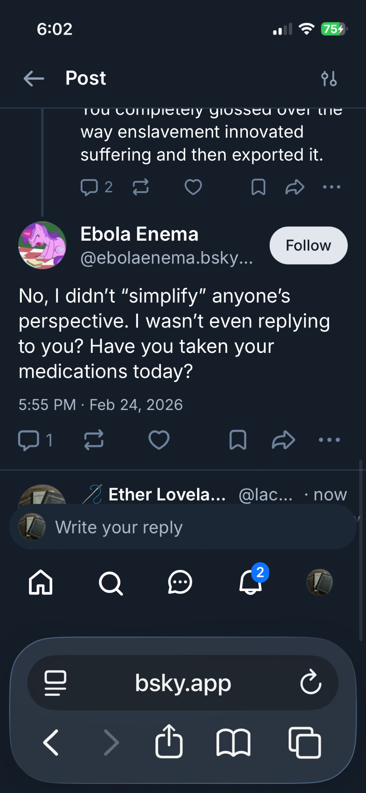Follow Ebola Enema
This screenshot has height=793, width=366.
pos(309,245)
